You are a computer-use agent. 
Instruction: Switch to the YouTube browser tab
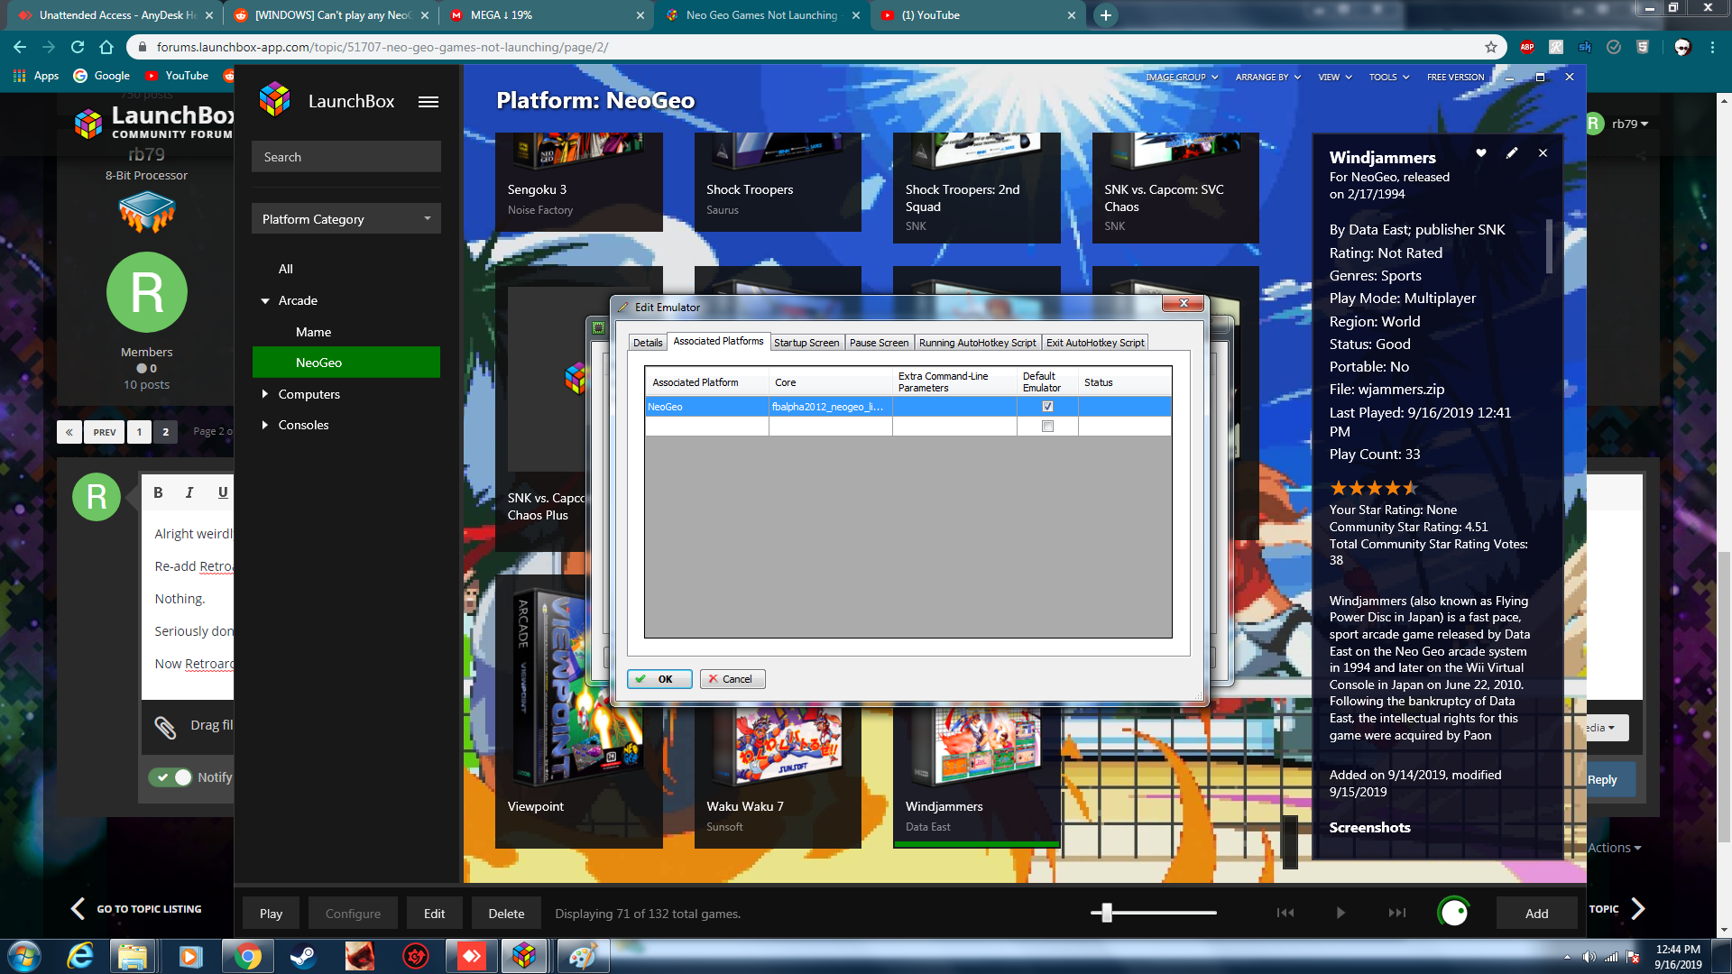[x=977, y=15]
